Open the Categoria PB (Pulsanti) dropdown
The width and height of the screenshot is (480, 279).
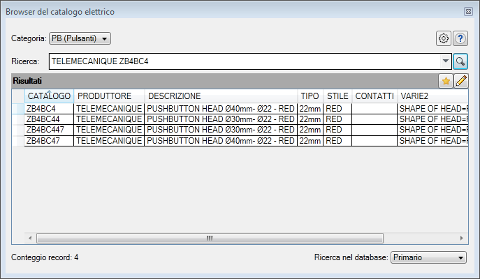click(x=80, y=38)
